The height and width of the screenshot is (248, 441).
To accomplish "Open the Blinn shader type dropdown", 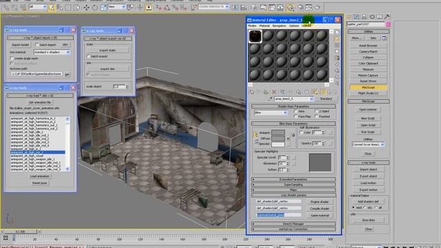I will (270, 112).
